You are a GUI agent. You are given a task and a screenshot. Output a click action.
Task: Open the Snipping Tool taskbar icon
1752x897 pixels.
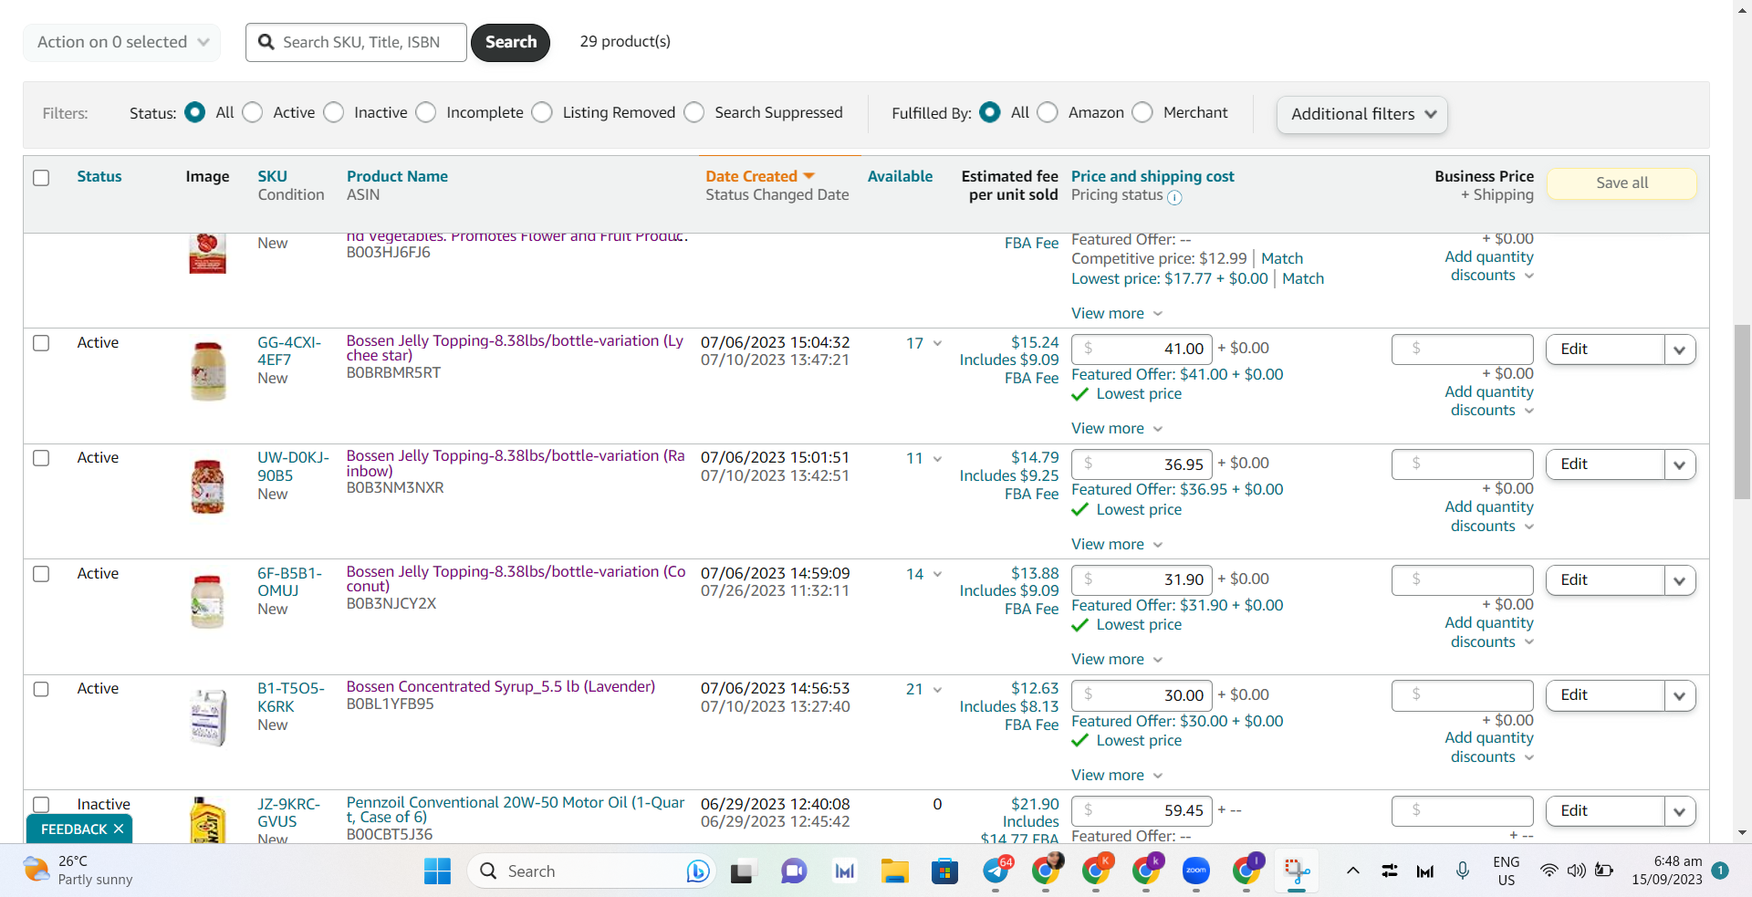click(x=1296, y=871)
